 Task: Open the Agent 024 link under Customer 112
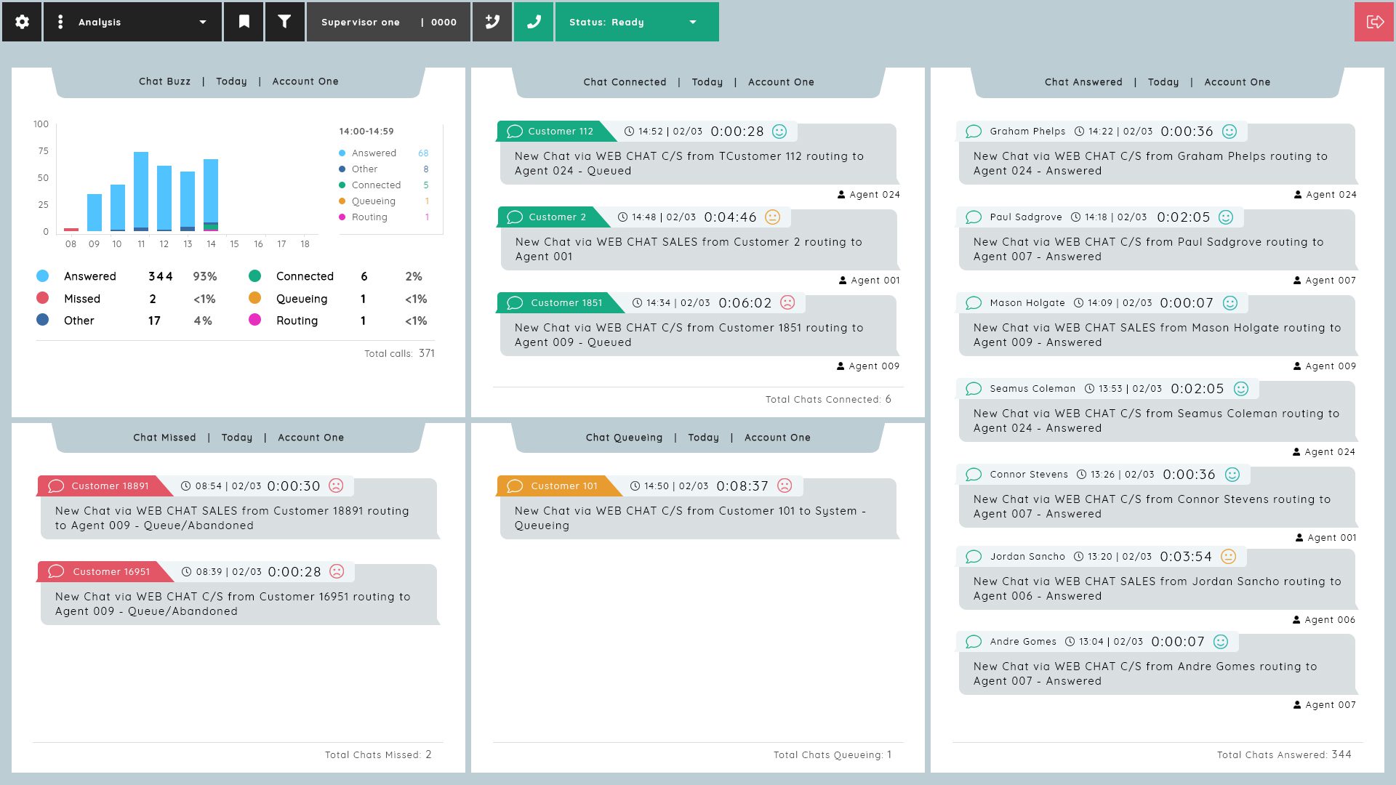(869, 194)
